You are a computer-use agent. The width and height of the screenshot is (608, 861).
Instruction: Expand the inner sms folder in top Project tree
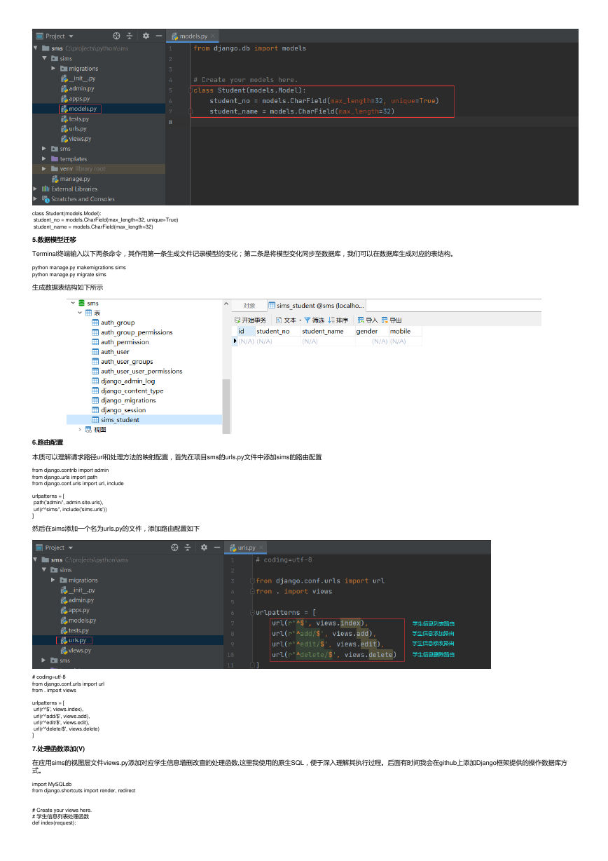point(45,149)
